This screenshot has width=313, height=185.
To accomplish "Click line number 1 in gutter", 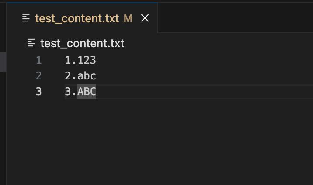I will [39, 60].
